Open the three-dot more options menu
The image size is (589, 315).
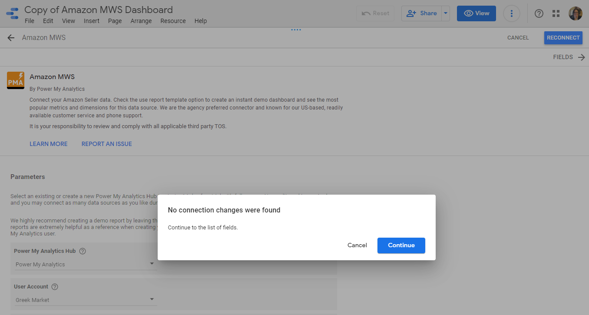click(511, 13)
